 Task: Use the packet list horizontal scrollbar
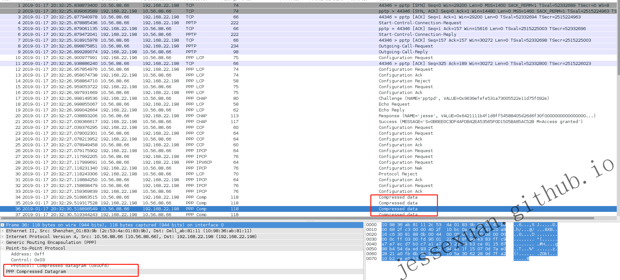298,218
